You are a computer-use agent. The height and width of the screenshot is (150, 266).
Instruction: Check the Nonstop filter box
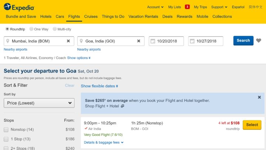[6, 130]
